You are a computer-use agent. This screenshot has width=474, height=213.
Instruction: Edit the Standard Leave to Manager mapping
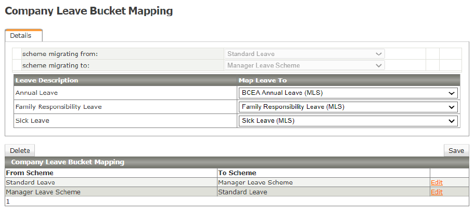[x=437, y=182]
